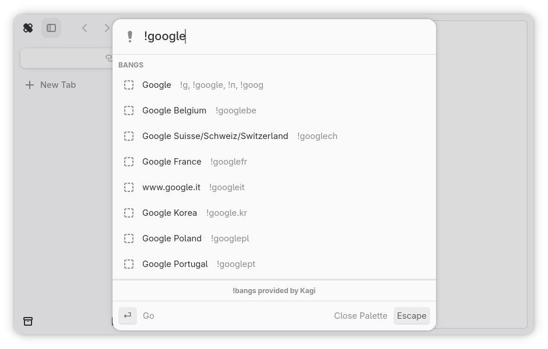Click the '!g, !google, !п, !goog' shortcut text
The width and height of the screenshot is (548, 349).
(x=222, y=85)
